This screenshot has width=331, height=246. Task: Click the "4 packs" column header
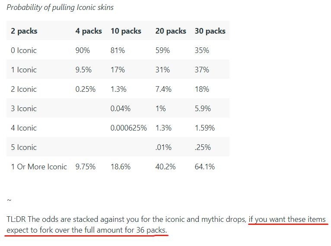tap(89, 31)
